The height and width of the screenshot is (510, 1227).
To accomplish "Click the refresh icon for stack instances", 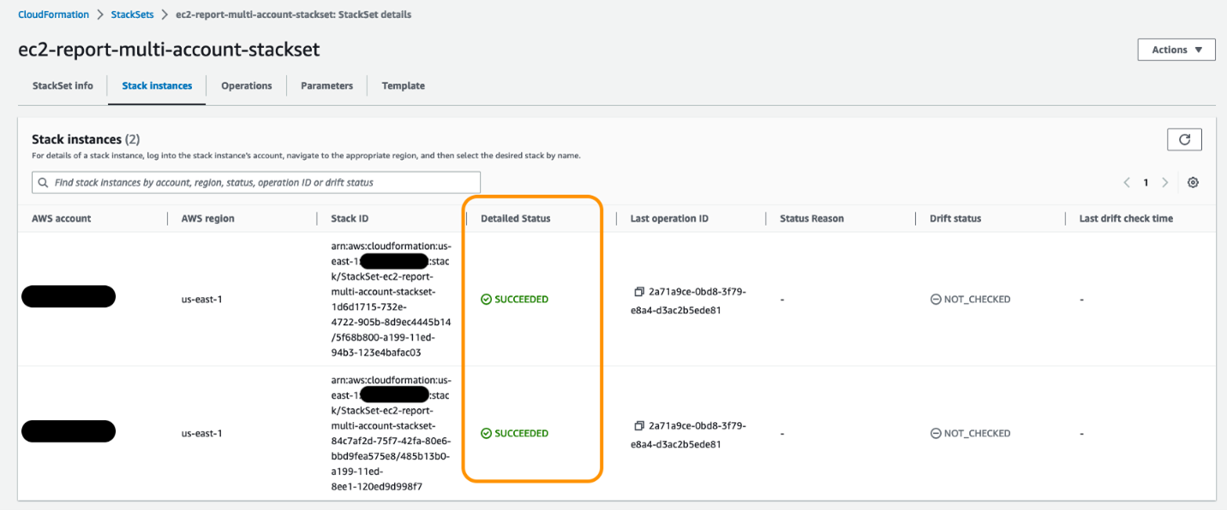I will coord(1184,139).
